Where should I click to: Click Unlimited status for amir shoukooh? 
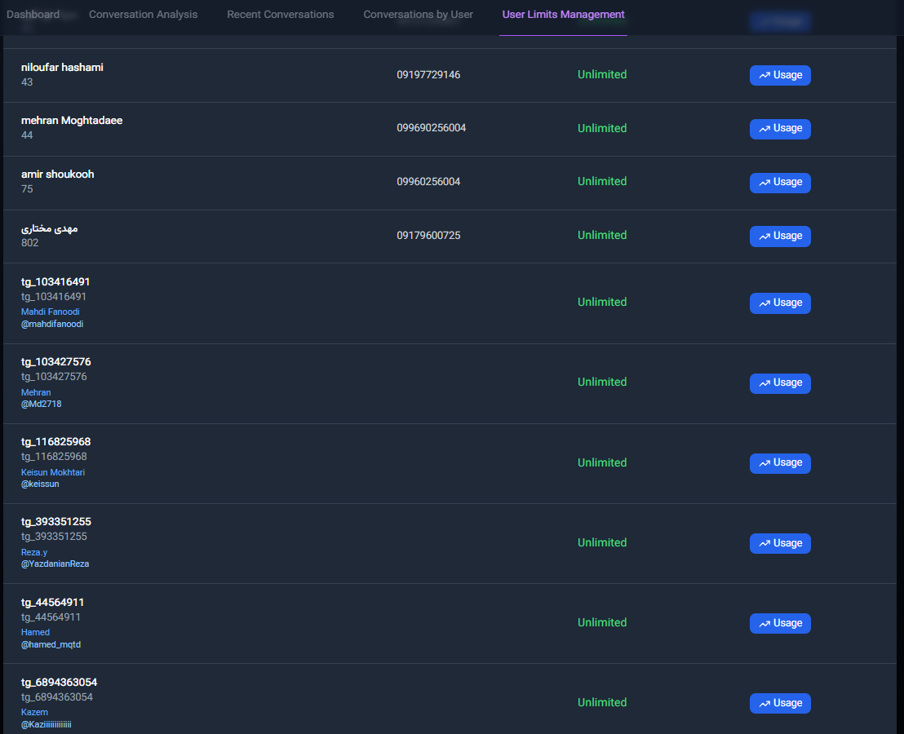point(602,182)
